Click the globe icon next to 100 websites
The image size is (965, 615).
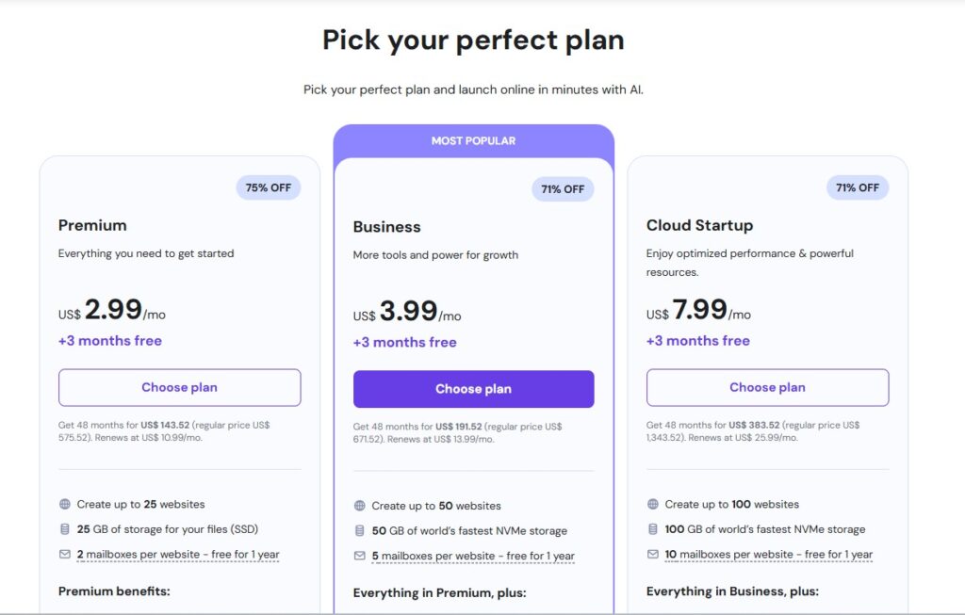coord(653,504)
